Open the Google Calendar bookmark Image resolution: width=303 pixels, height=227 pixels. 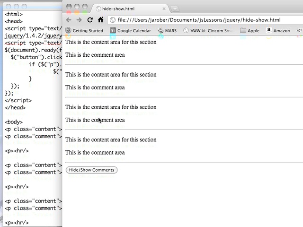131,30
